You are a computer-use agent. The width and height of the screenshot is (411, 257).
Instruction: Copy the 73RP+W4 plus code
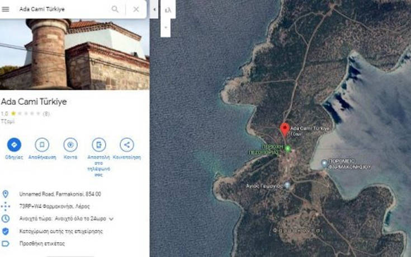pos(55,207)
